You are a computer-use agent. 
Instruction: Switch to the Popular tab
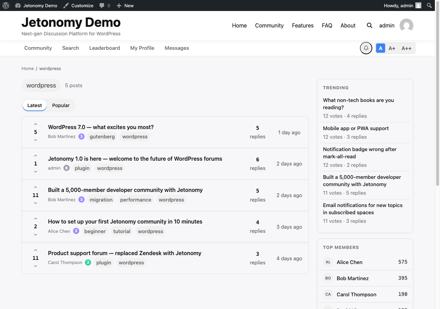tap(60, 105)
